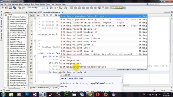Select String.valueOf(int i) completion item
Image resolution: width=173 pixels, height=97 pixels.
[x=104, y=48]
